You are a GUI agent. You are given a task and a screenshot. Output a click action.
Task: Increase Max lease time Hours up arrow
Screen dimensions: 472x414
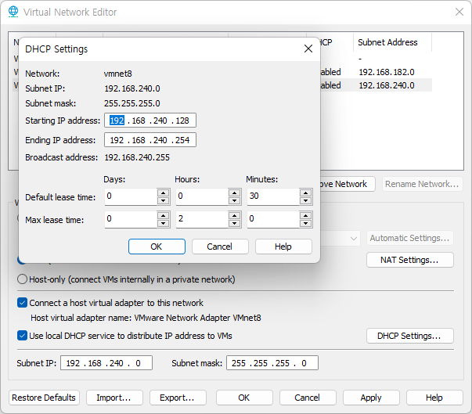point(235,216)
